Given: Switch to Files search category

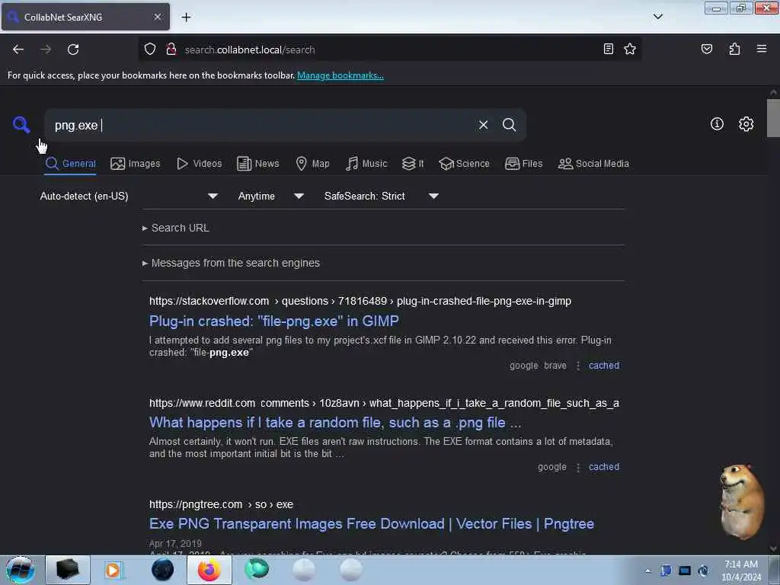Looking at the screenshot, I should click(x=523, y=164).
